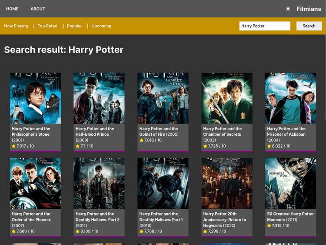Click title Harry Potter 20th Anniversary: Return to Hogwarts

pyautogui.click(x=225, y=220)
